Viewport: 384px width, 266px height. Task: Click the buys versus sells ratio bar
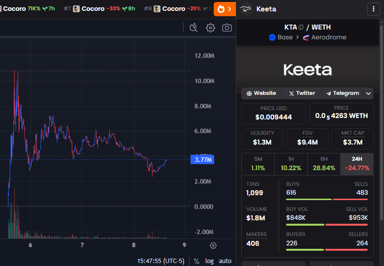[327, 200]
